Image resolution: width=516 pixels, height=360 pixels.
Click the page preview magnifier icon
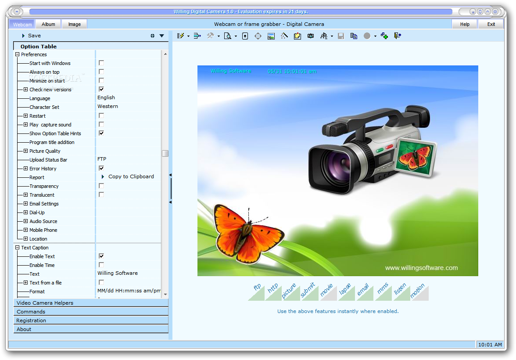coord(227,36)
